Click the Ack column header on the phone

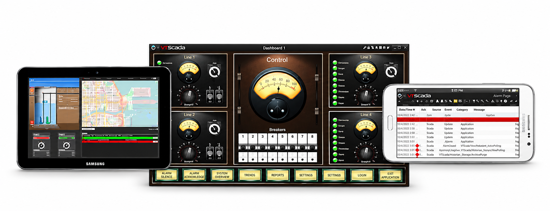pyautogui.click(x=423, y=110)
